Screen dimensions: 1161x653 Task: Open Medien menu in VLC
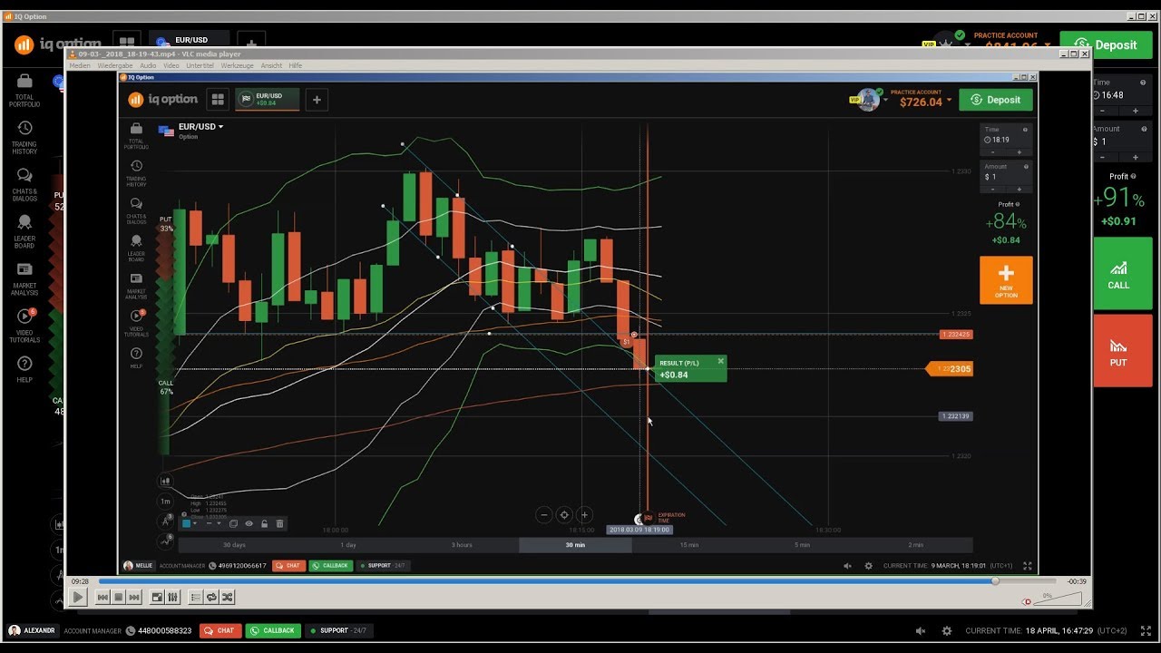pos(80,65)
